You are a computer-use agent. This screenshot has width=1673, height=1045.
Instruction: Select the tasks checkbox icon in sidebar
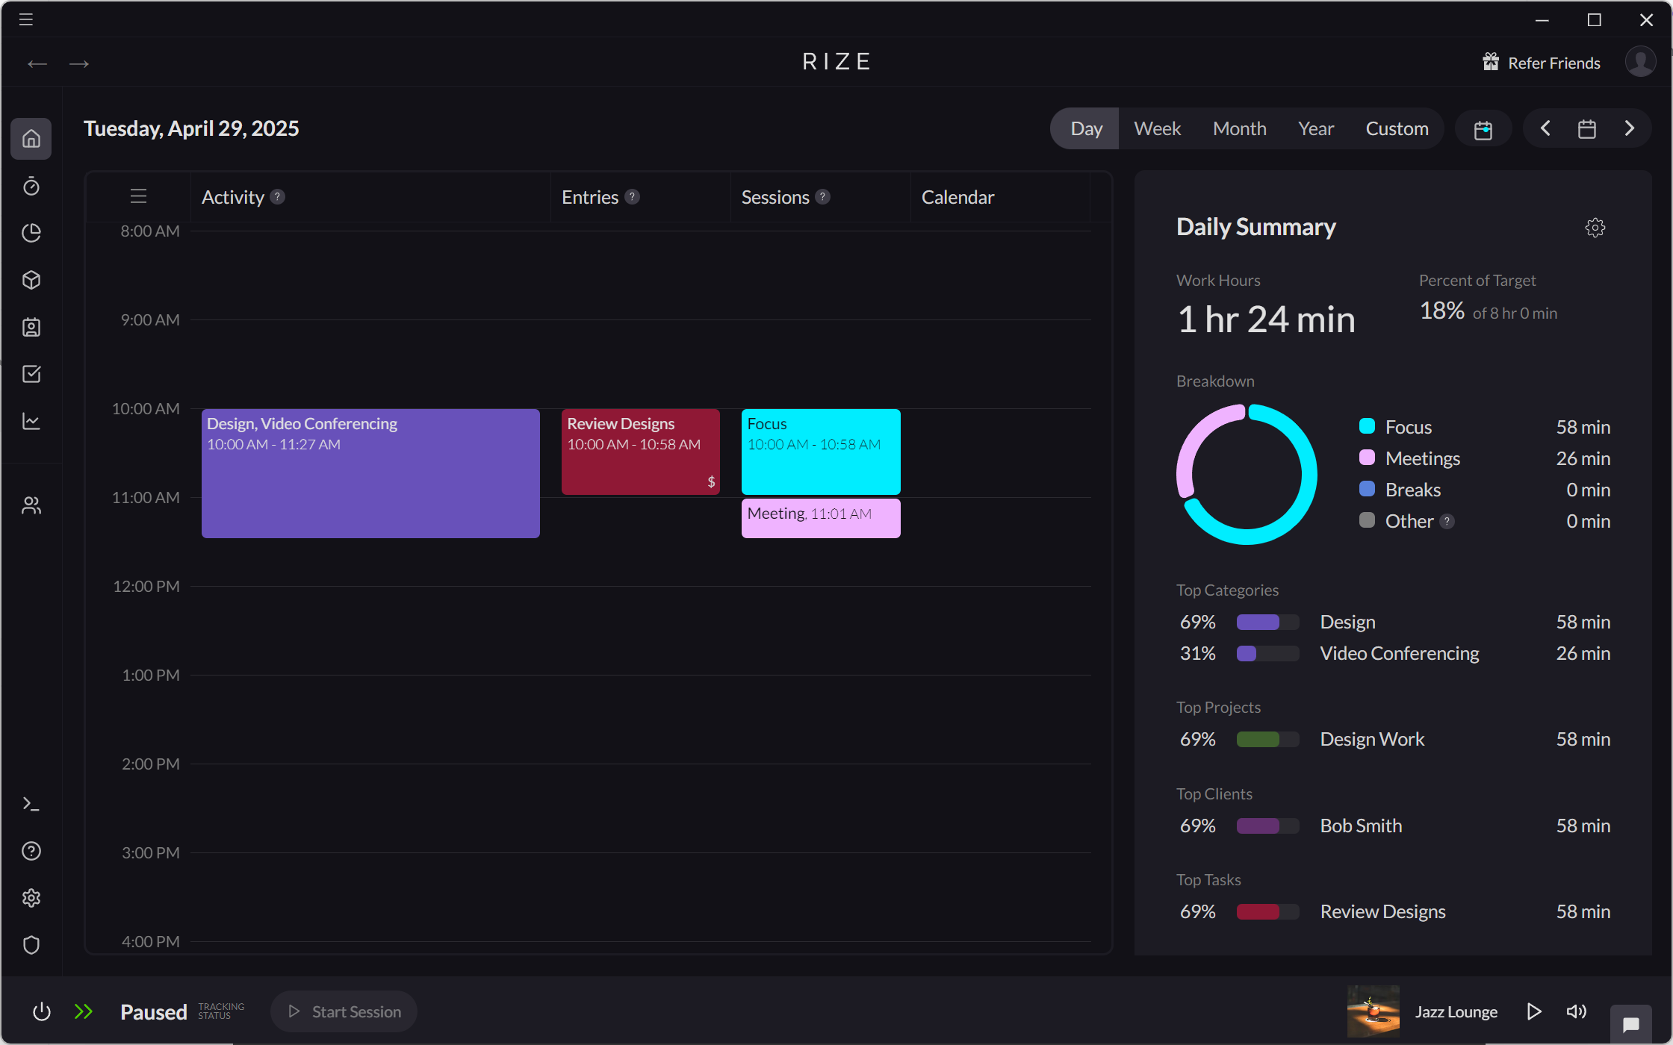coord(31,374)
